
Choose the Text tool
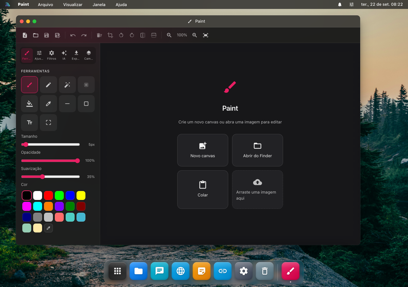click(x=30, y=122)
